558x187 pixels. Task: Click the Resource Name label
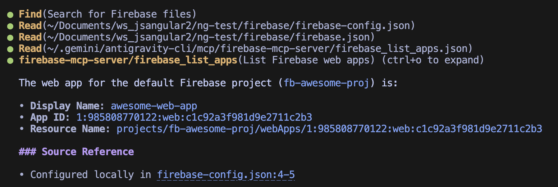click(x=70, y=129)
